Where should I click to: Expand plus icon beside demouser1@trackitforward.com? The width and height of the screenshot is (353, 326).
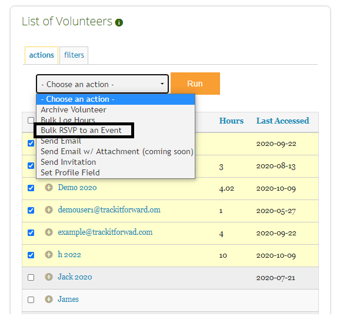tap(49, 210)
